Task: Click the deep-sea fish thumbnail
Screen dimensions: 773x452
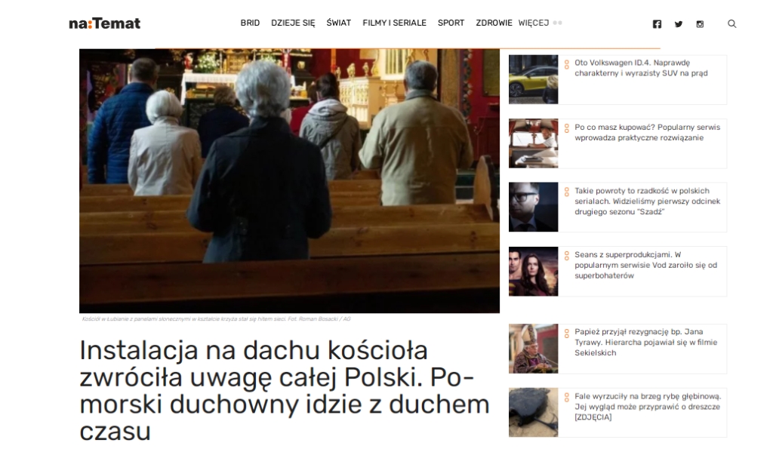Action: tap(534, 413)
